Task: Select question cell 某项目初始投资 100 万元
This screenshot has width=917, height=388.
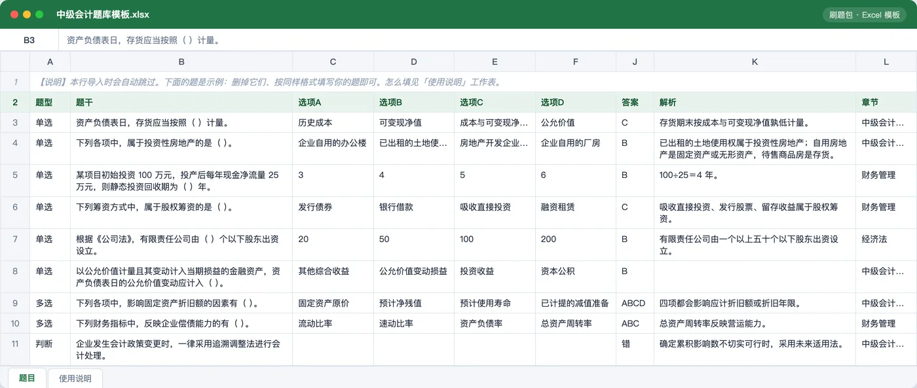Action: pyautogui.click(x=181, y=181)
